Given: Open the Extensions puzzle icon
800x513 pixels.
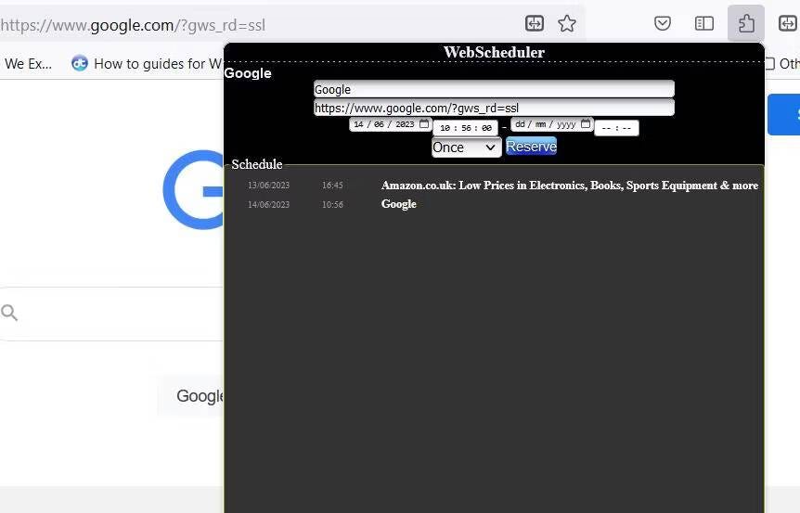Looking at the screenshot, I should (x=746, y=23).
